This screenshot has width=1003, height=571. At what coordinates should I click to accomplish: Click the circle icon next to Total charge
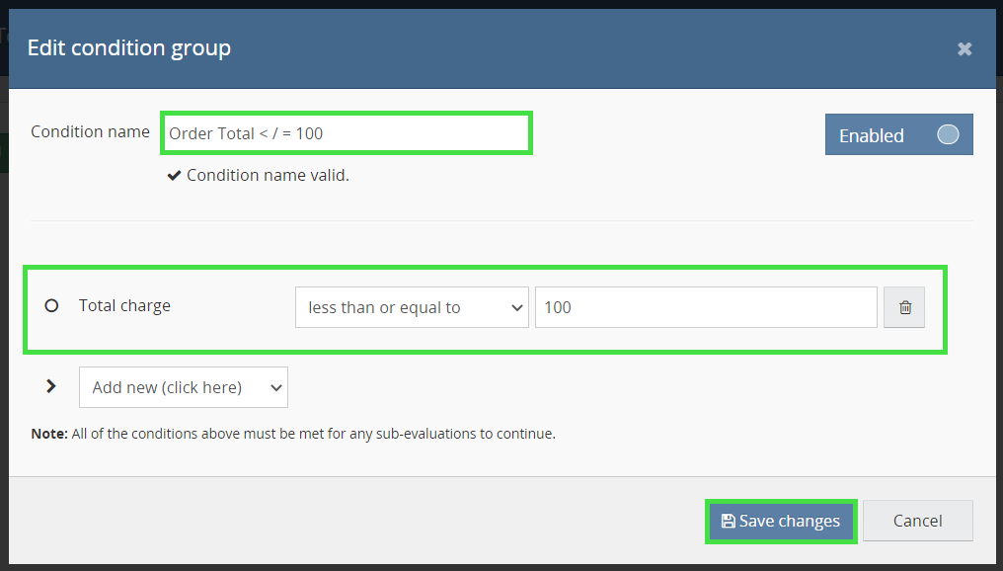click(x=51, y=306)
